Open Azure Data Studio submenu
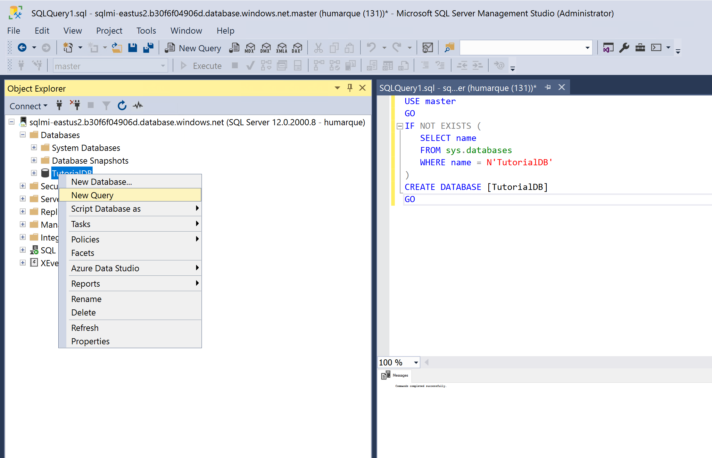This screenshot has height=458, width=712. coord(130,268)
